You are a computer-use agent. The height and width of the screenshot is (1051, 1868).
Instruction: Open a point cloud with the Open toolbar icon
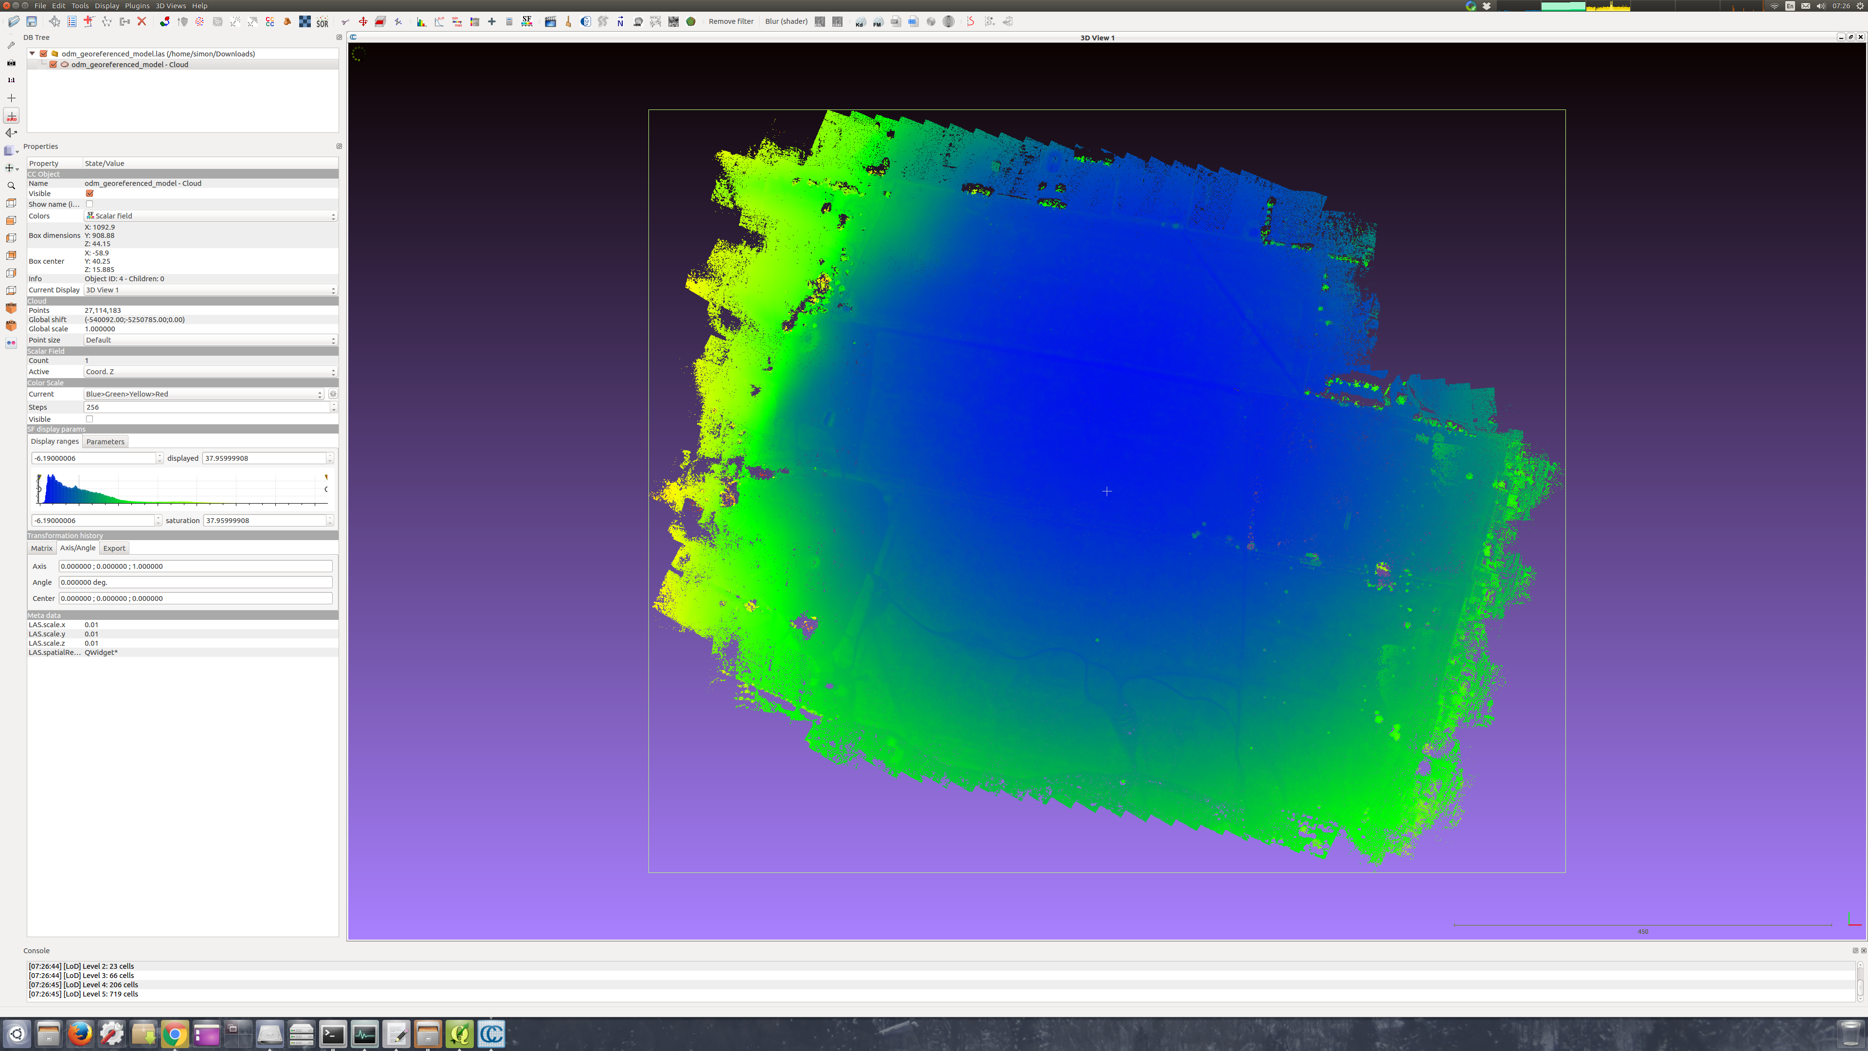(x=15, y=22)
